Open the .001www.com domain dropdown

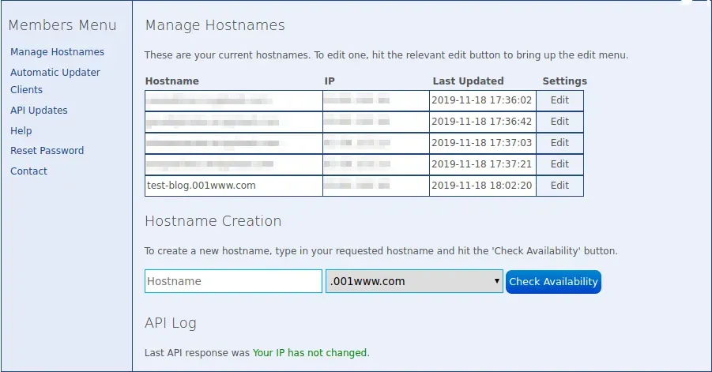pyautogui.click(x=414, y=281)
